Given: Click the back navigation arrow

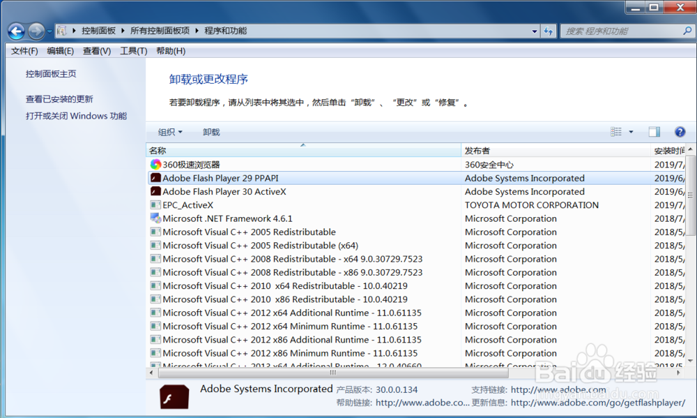Looking at the screenshot, I should pos(15,31).
